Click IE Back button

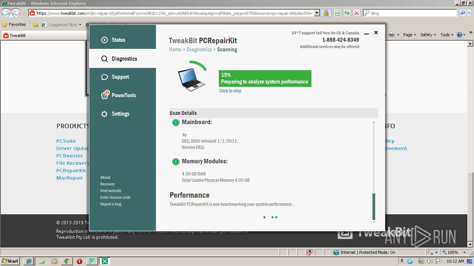click(6, 13)
